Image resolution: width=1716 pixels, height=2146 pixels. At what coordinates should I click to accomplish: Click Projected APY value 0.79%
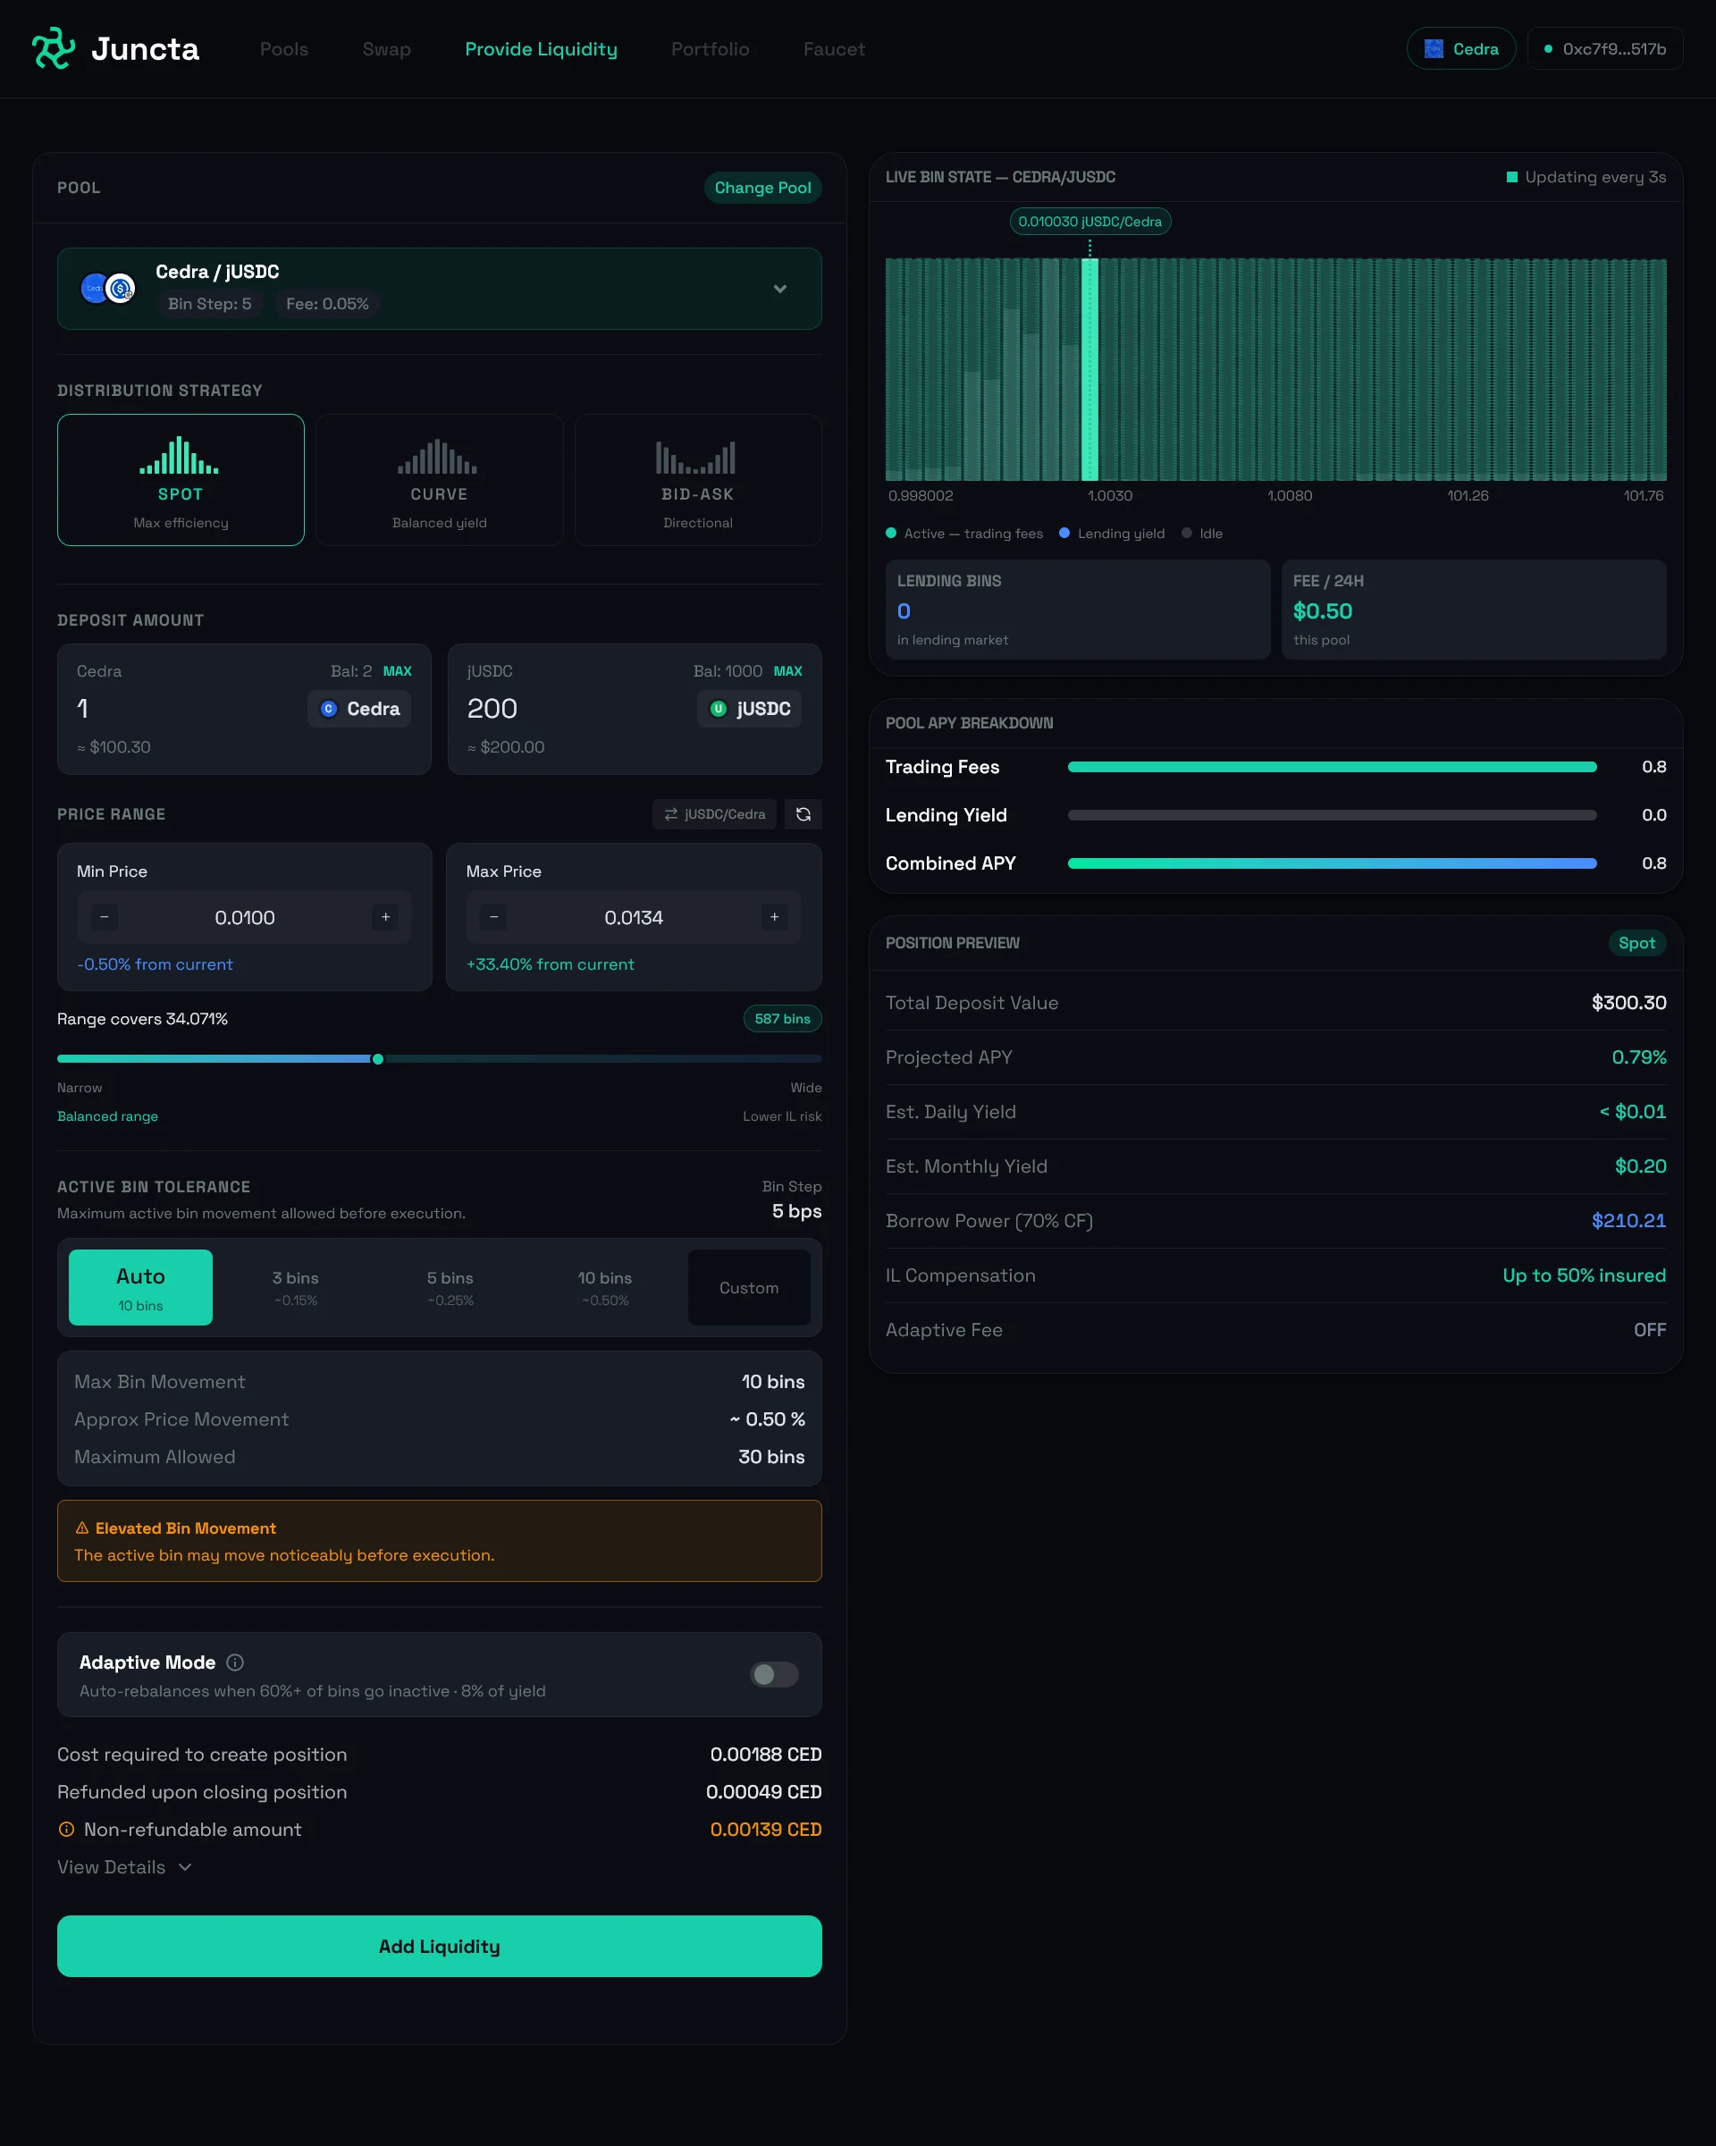1638,1057
